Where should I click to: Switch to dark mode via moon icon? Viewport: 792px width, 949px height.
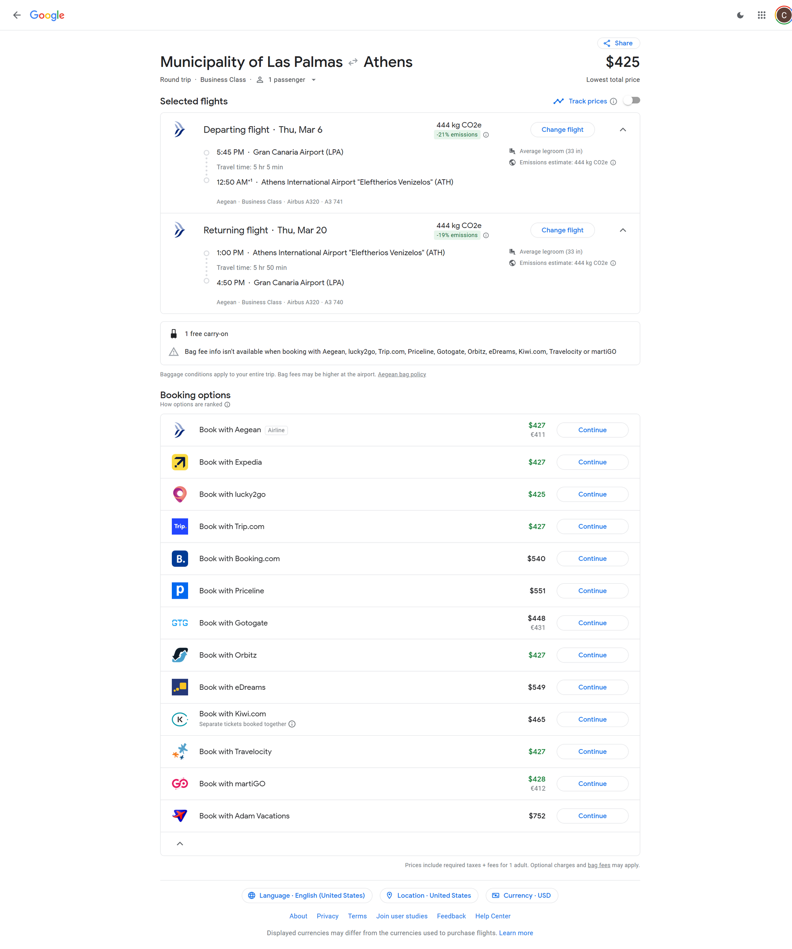pos(740,15)
